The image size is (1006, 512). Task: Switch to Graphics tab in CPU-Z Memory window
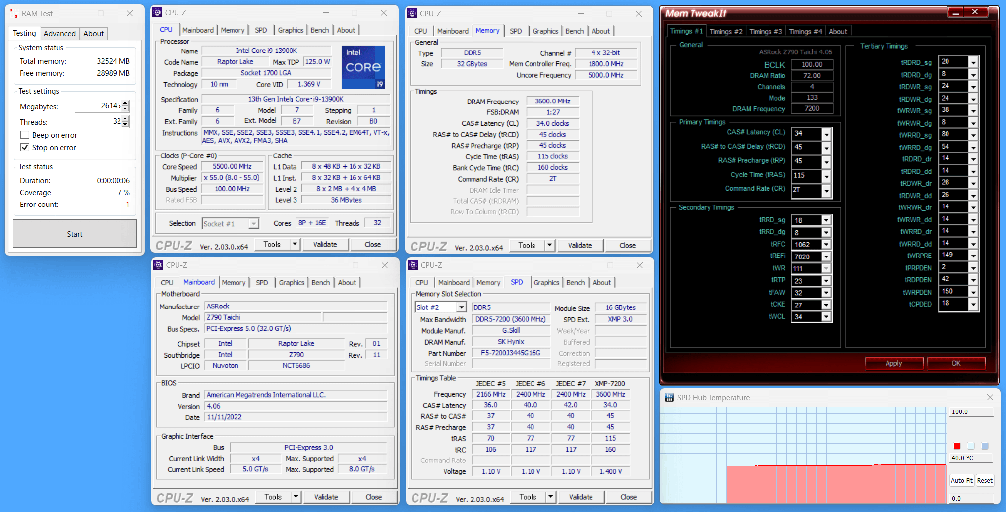pos(545,31)
